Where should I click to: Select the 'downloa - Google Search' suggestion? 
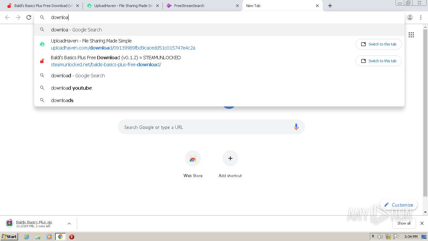tap(219, 30)
